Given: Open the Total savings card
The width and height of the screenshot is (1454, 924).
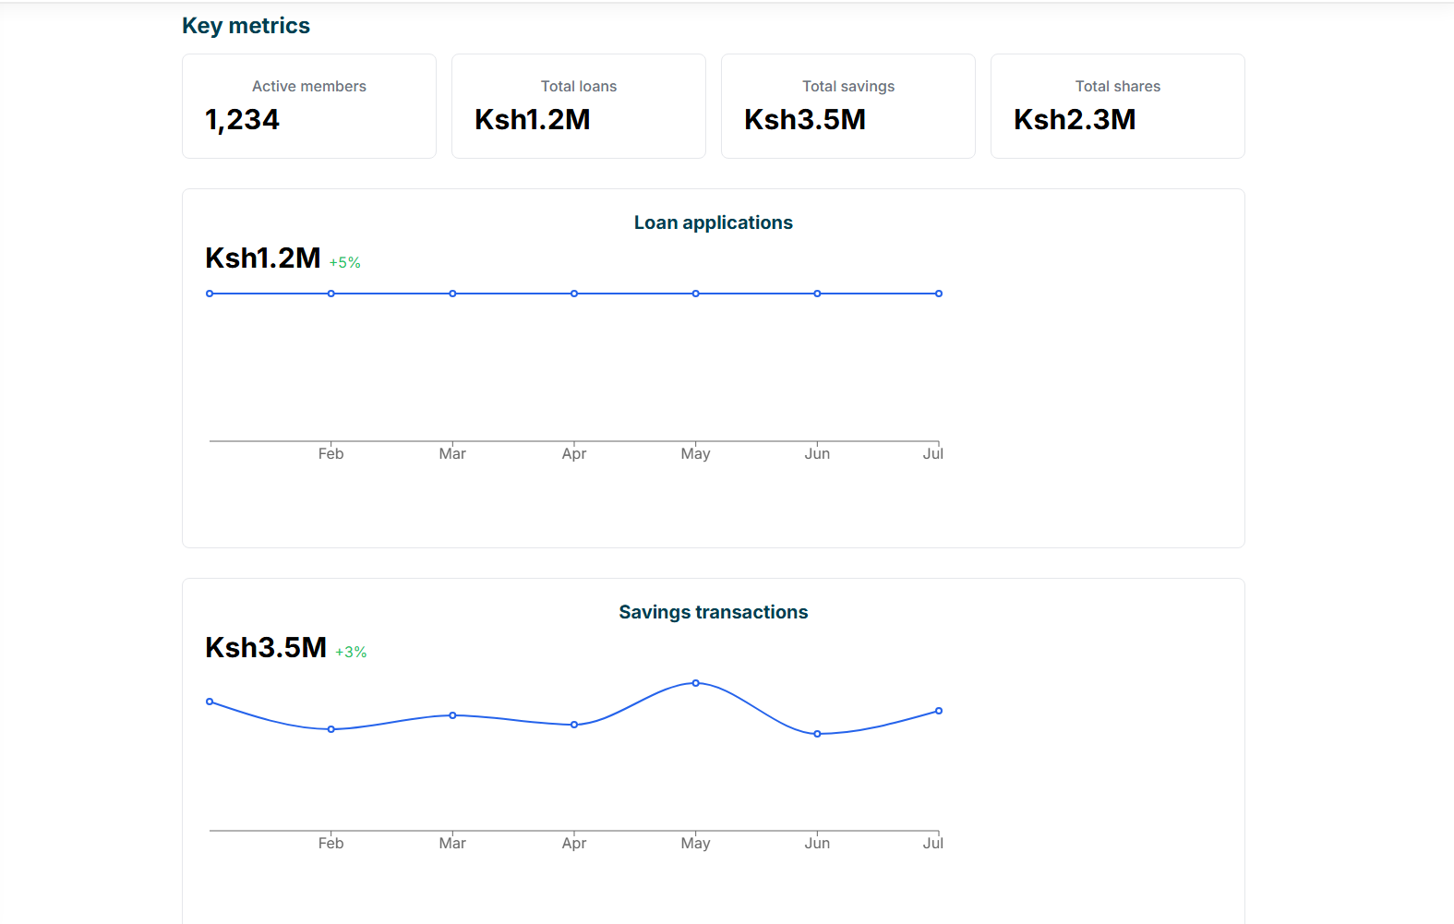Looking at the screenshot, I should pyautogui.click(x=848, y=106).
